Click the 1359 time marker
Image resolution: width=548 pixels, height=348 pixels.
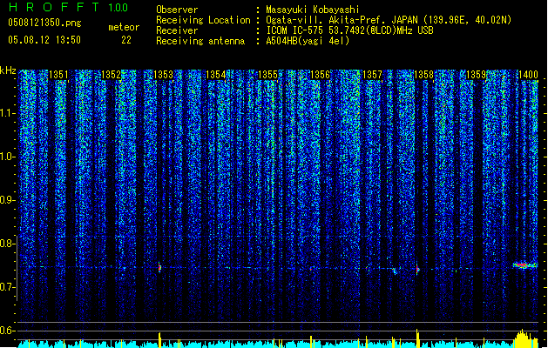coord(476,75)
